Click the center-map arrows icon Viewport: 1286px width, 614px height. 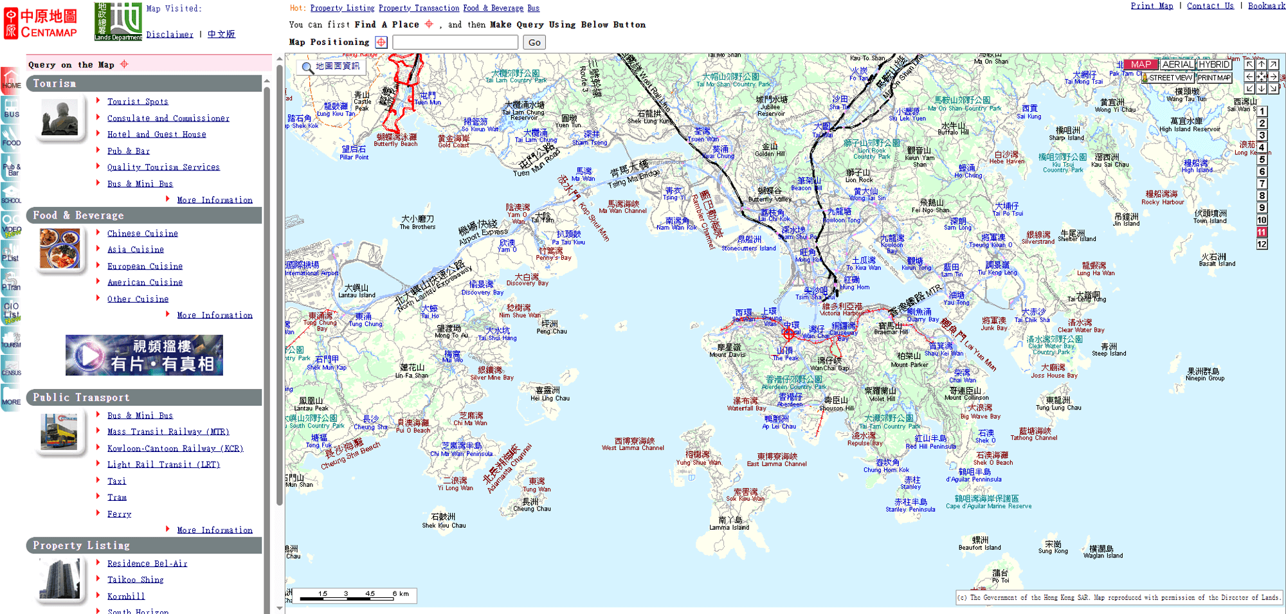(x=1262, y=77)
